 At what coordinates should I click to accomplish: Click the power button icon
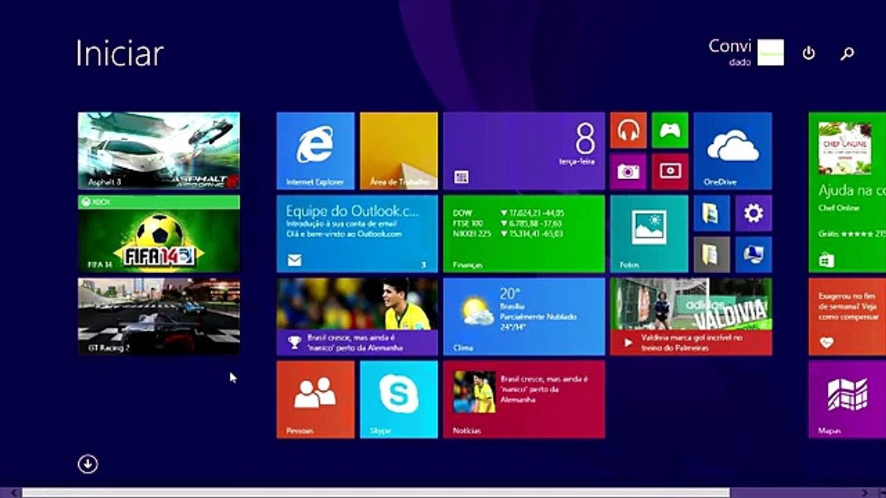808,53
